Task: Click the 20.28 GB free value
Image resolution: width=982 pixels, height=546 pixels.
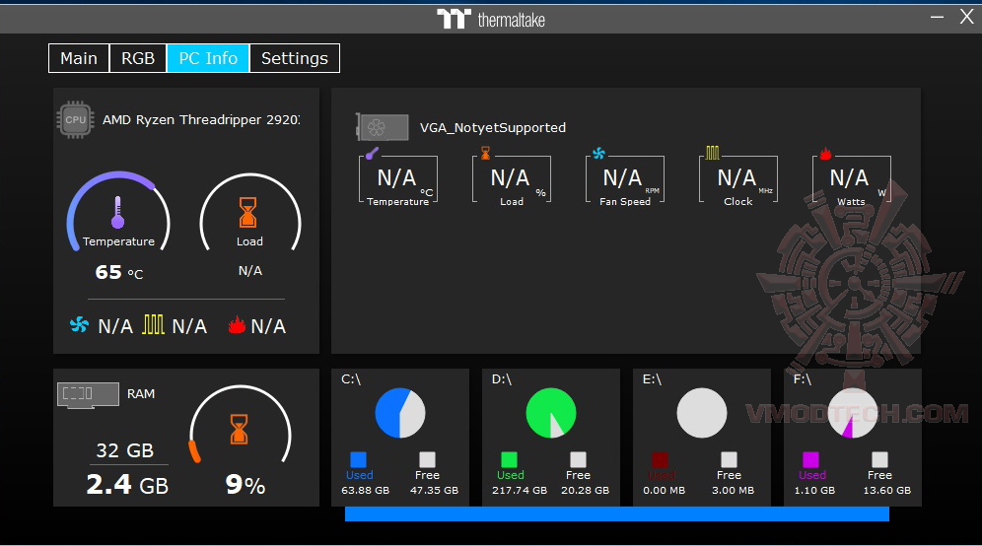Action: [x=585, y=490]
